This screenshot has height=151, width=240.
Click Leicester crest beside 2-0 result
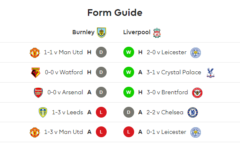[x=195, y=53]
